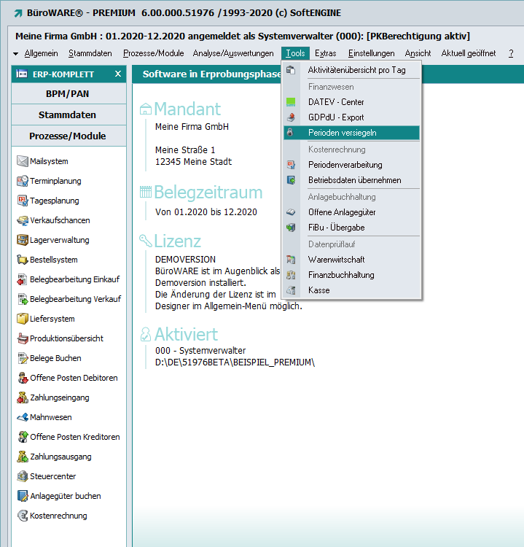
Task: Click the Liefersystem box icon
Action: [23, 319]
